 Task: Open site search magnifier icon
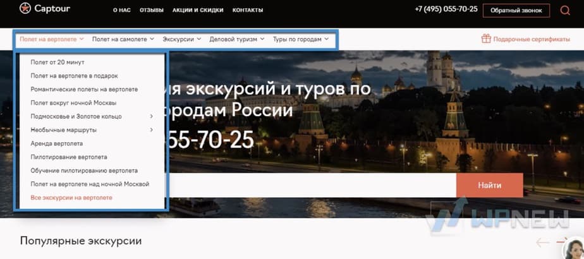click(x=565, y=10)
